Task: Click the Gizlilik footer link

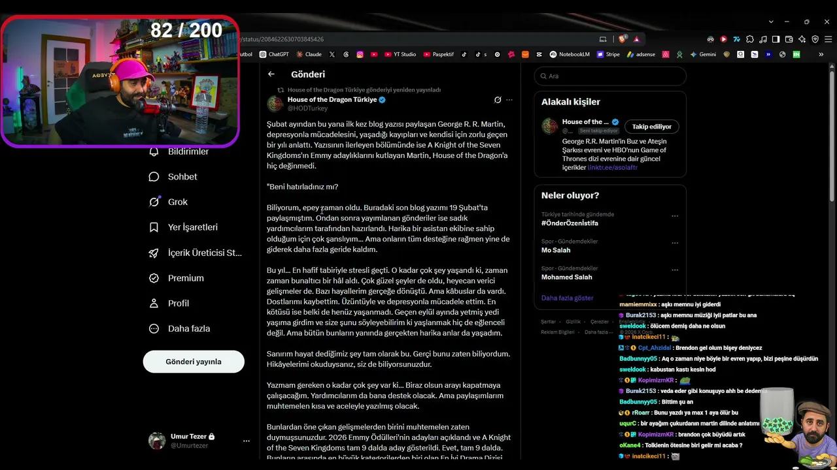Action: 573,322
